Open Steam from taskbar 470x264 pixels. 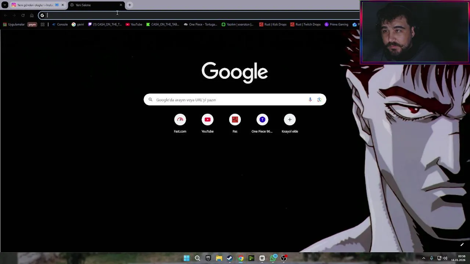coord(229,258)
